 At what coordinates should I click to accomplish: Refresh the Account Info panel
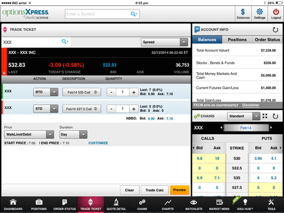coord(275,30)
